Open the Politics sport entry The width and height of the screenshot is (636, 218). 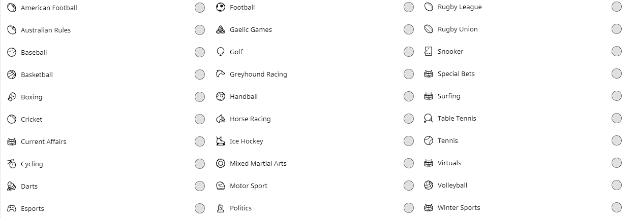240,208
